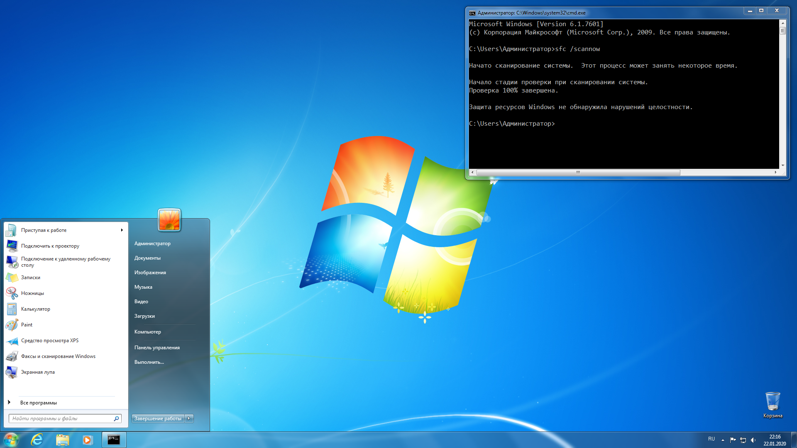This screenshot has width=797, height=448.
Task: Click the cmd horizontal scrollbar right arrow
Action: point(775,172)
